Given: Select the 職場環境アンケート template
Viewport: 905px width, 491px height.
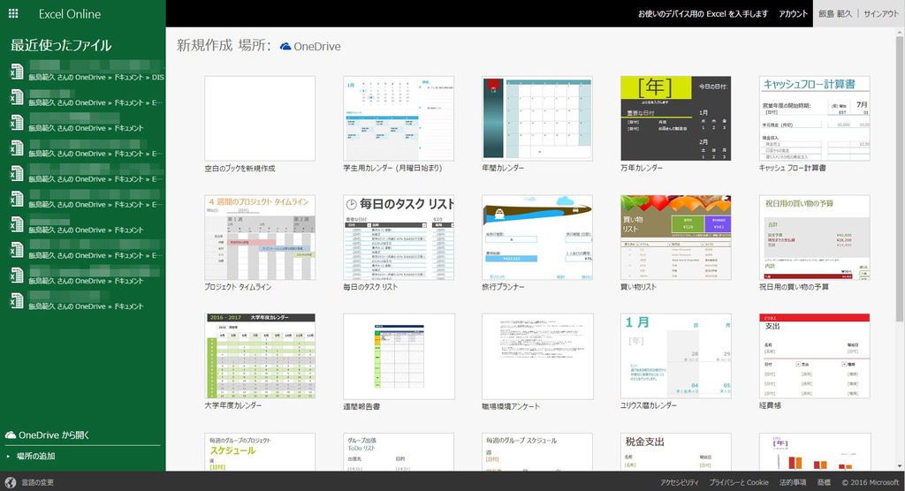Looking at the screenshot, I should pos(536,356).
